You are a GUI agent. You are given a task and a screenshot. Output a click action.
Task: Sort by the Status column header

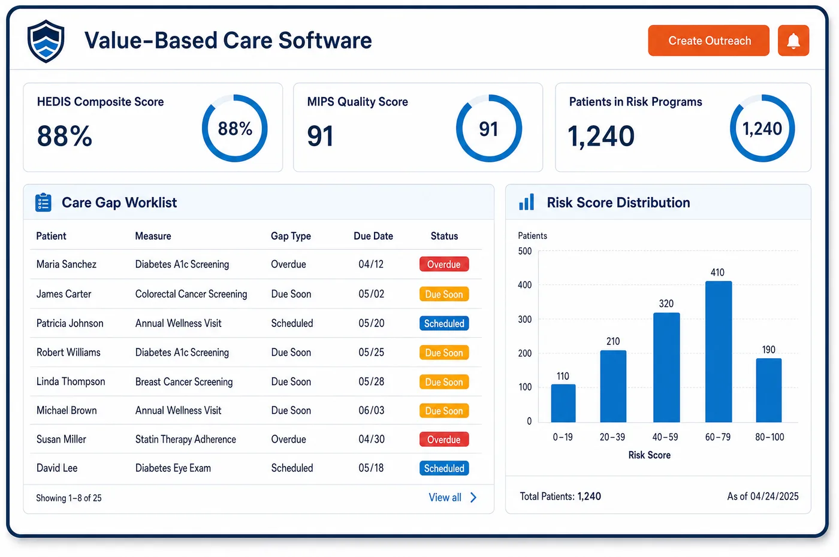click(x=444, y=236)
